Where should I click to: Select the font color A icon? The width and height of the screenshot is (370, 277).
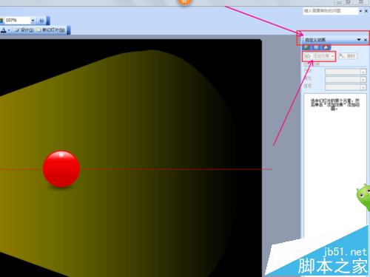4,30
